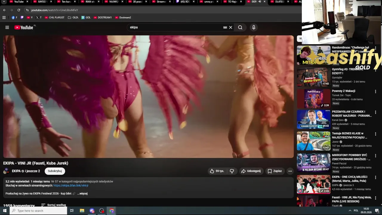
Task: Like the video showing 59 tys.
Action: click(x=217, y=171)
